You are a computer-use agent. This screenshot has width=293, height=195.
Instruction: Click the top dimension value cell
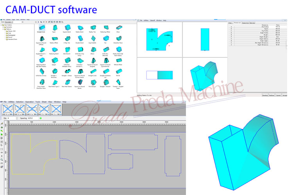[x=278, y=27]
